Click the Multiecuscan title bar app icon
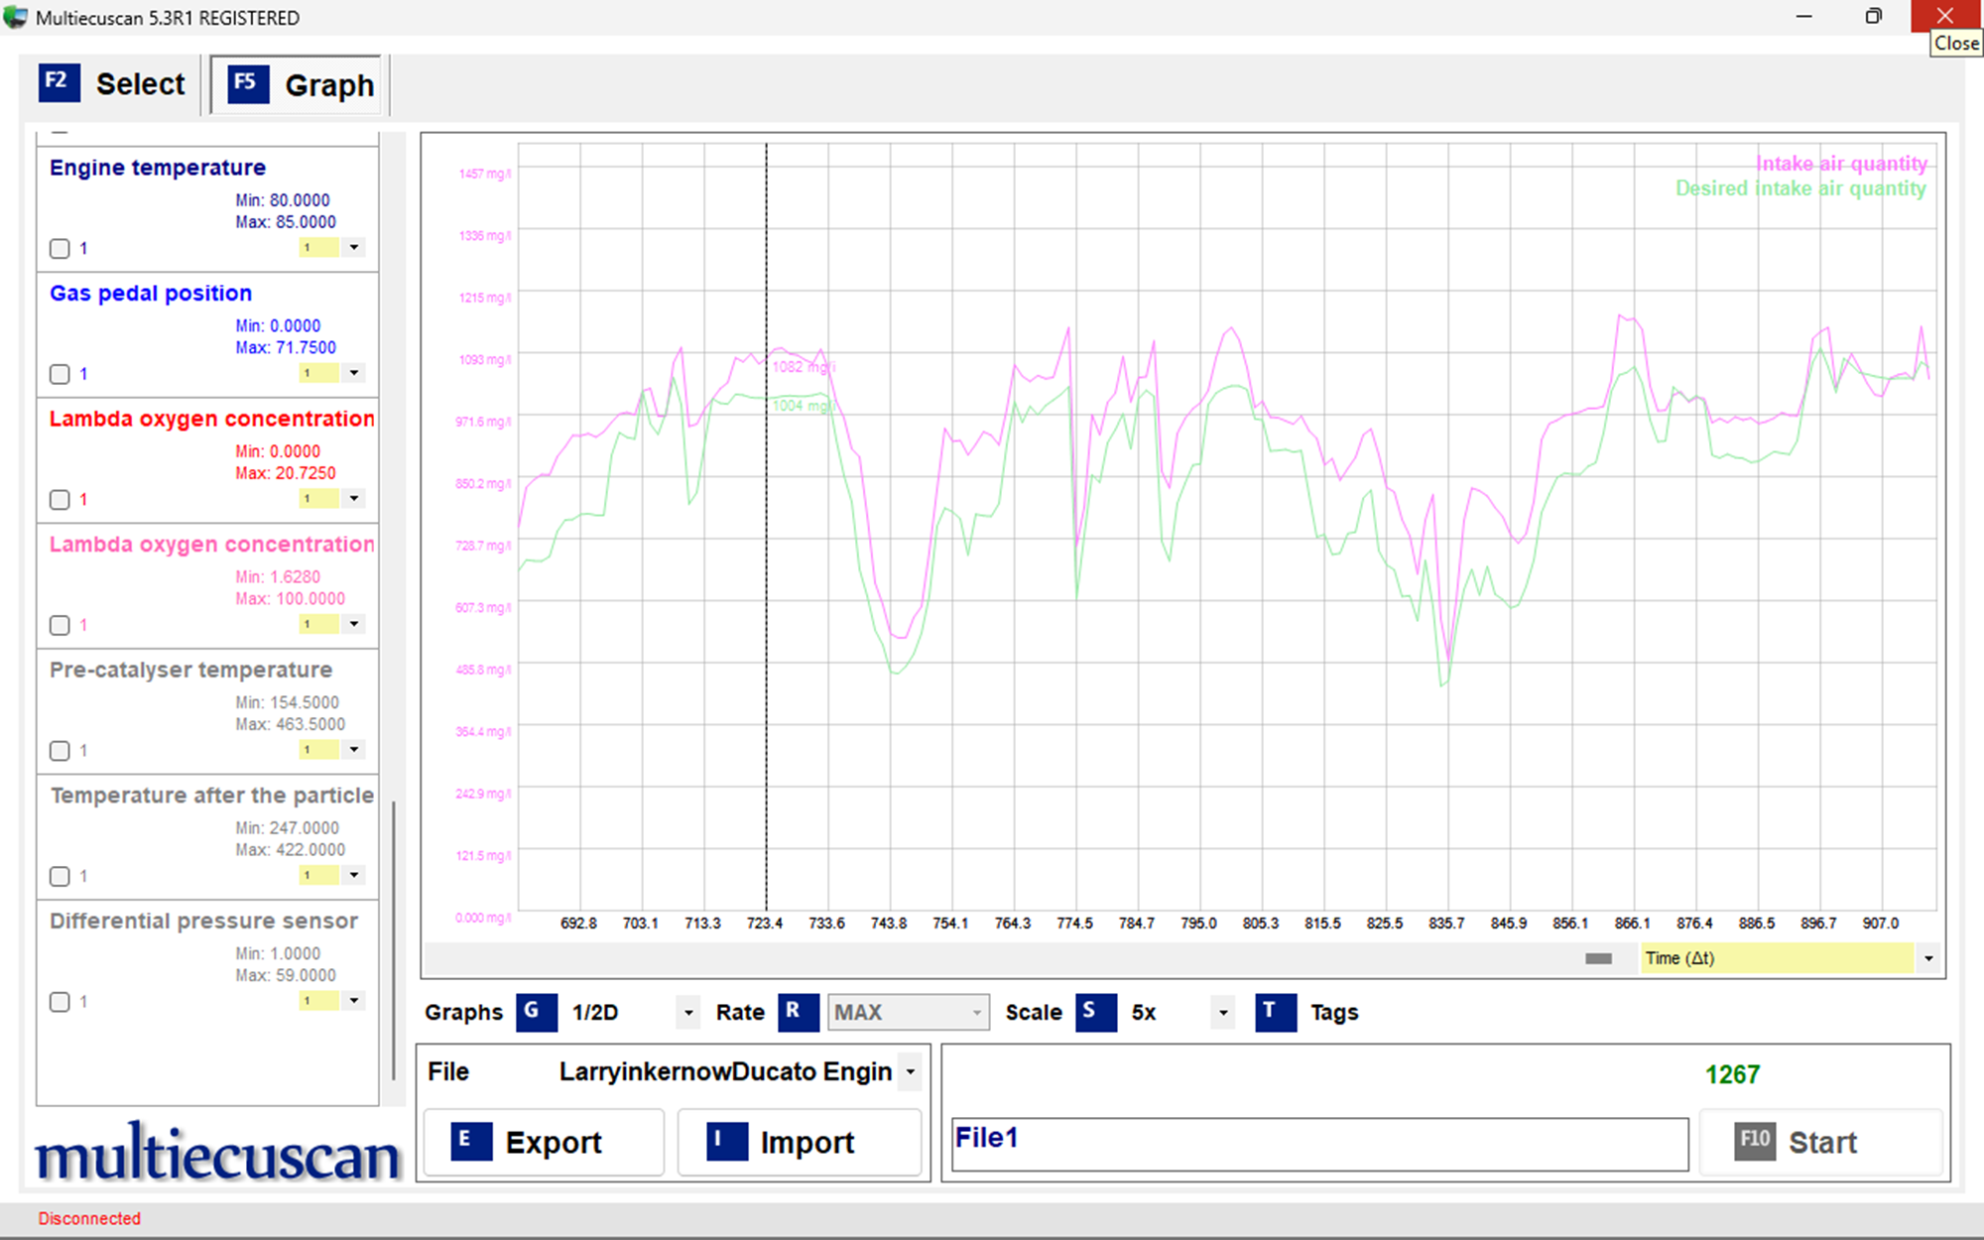This screenshot has width=1984, height=1240. 15,18
